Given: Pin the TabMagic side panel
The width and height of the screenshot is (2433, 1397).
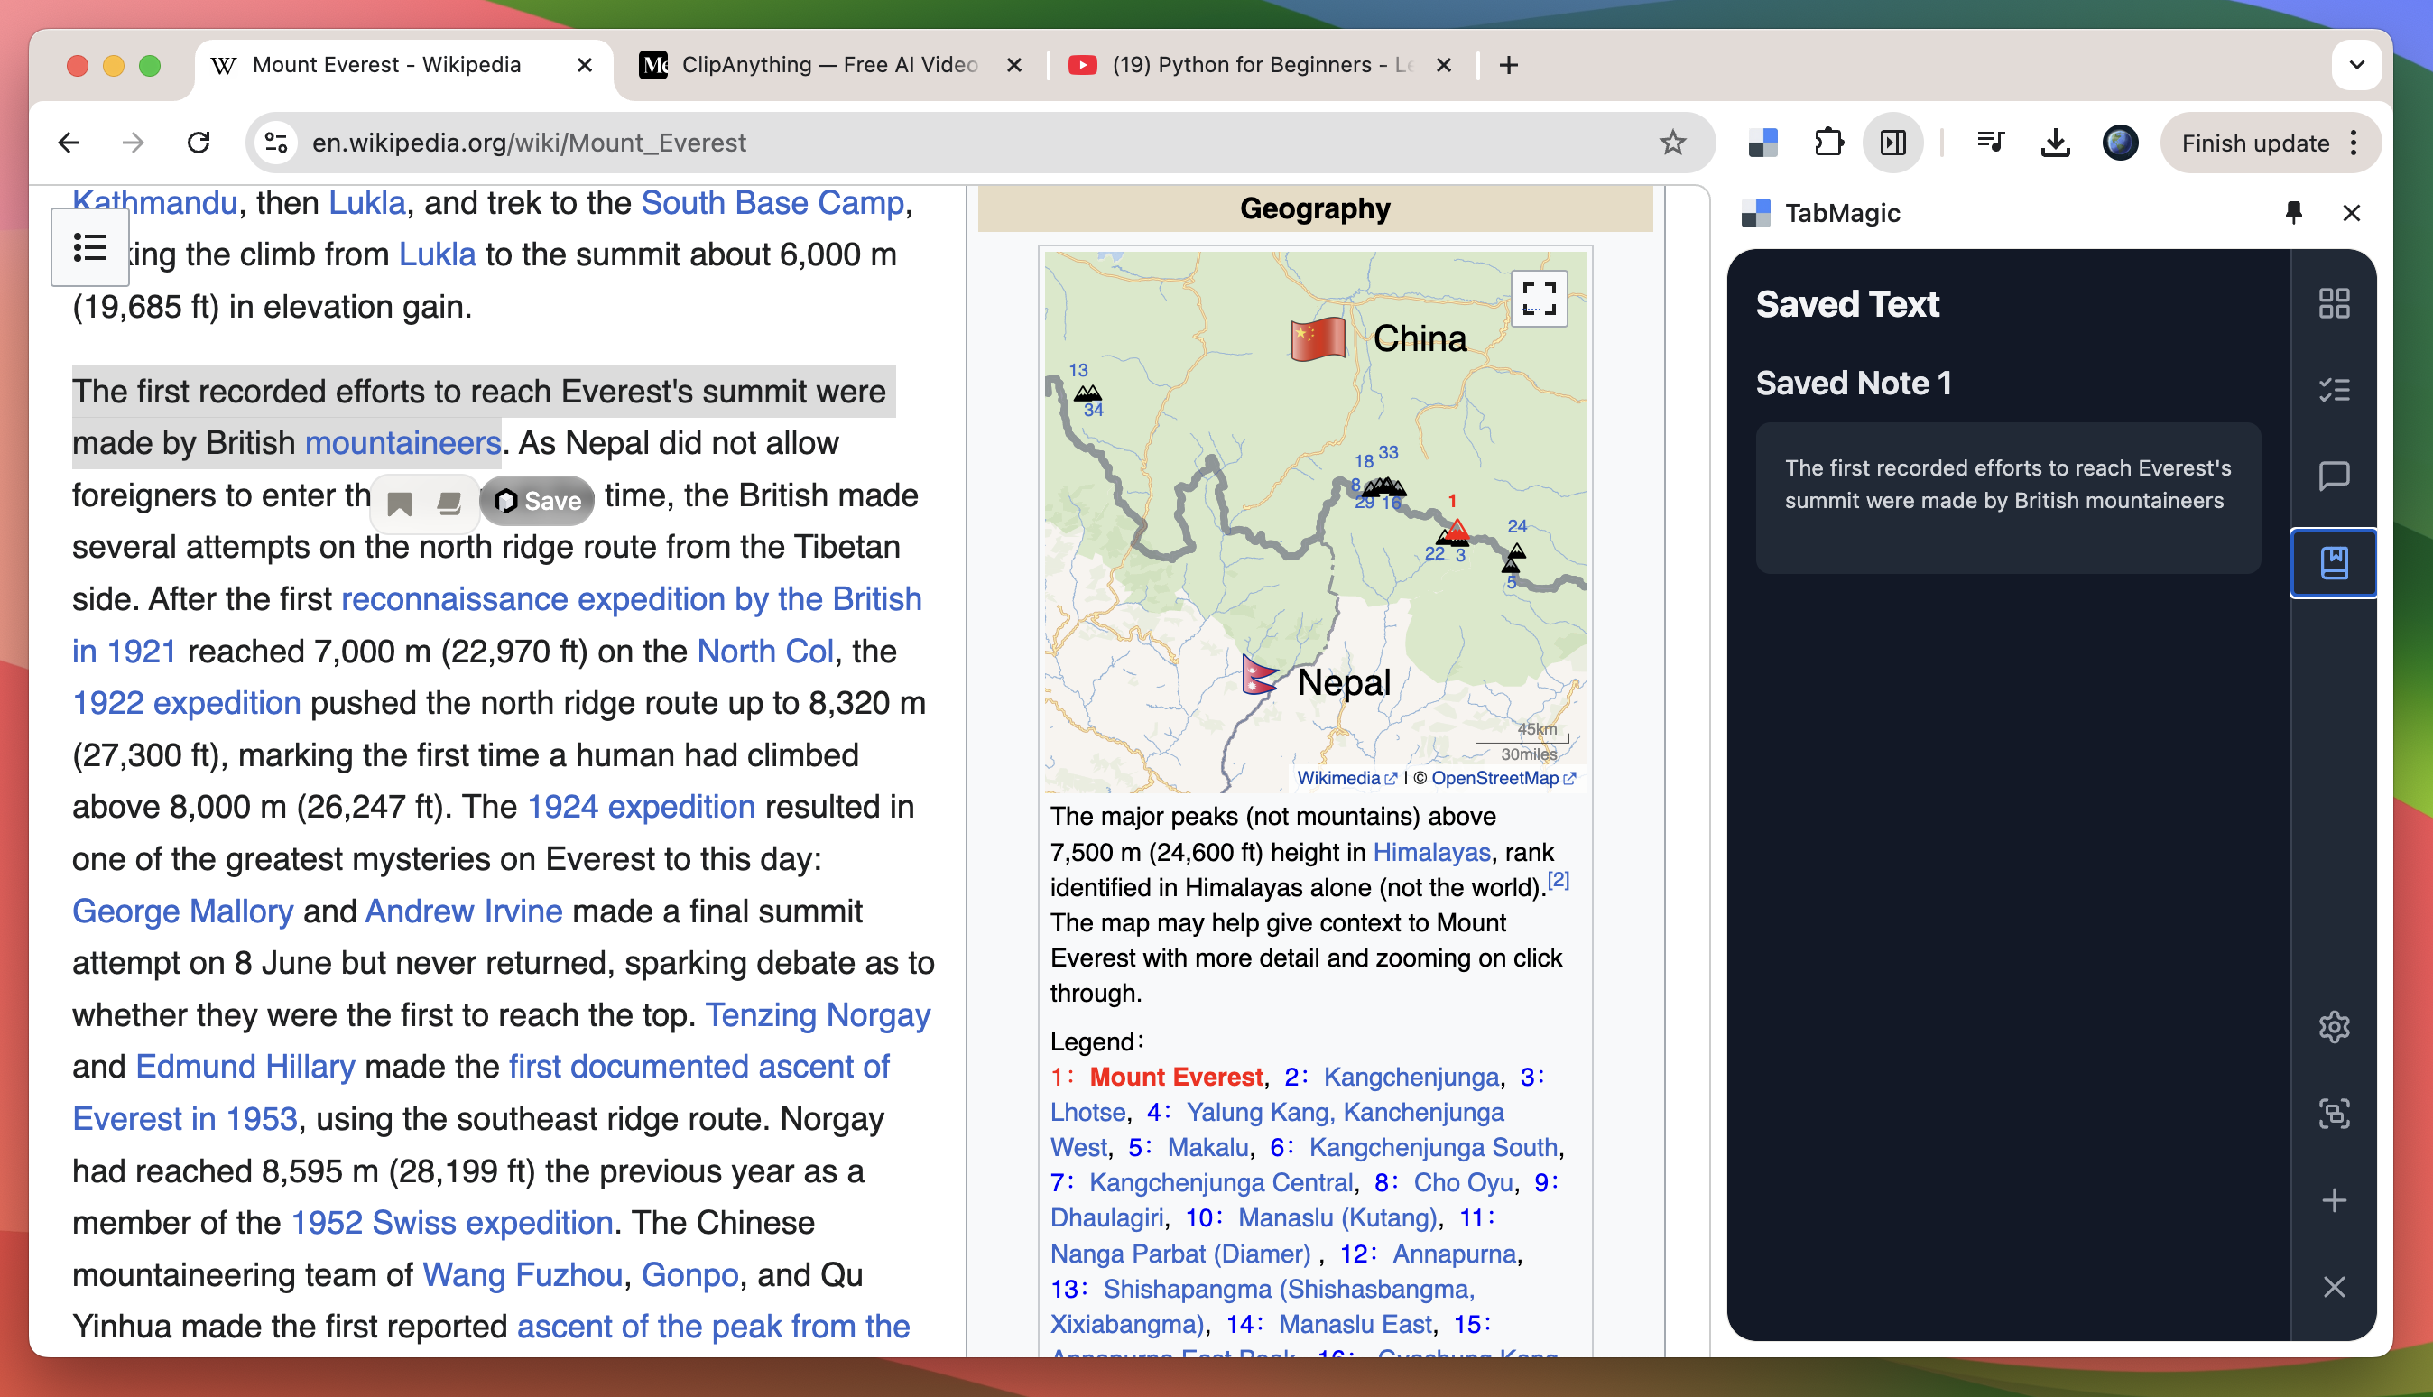Looking at the screenshot, I should click(2293, 213).
